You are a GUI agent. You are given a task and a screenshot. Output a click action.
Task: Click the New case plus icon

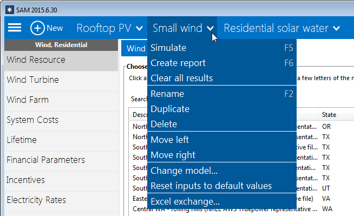tap(37, 28)
